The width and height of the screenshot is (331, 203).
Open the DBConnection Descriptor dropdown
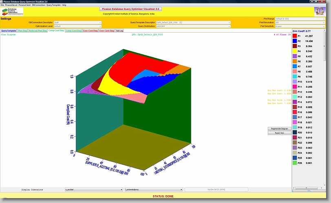77,22
